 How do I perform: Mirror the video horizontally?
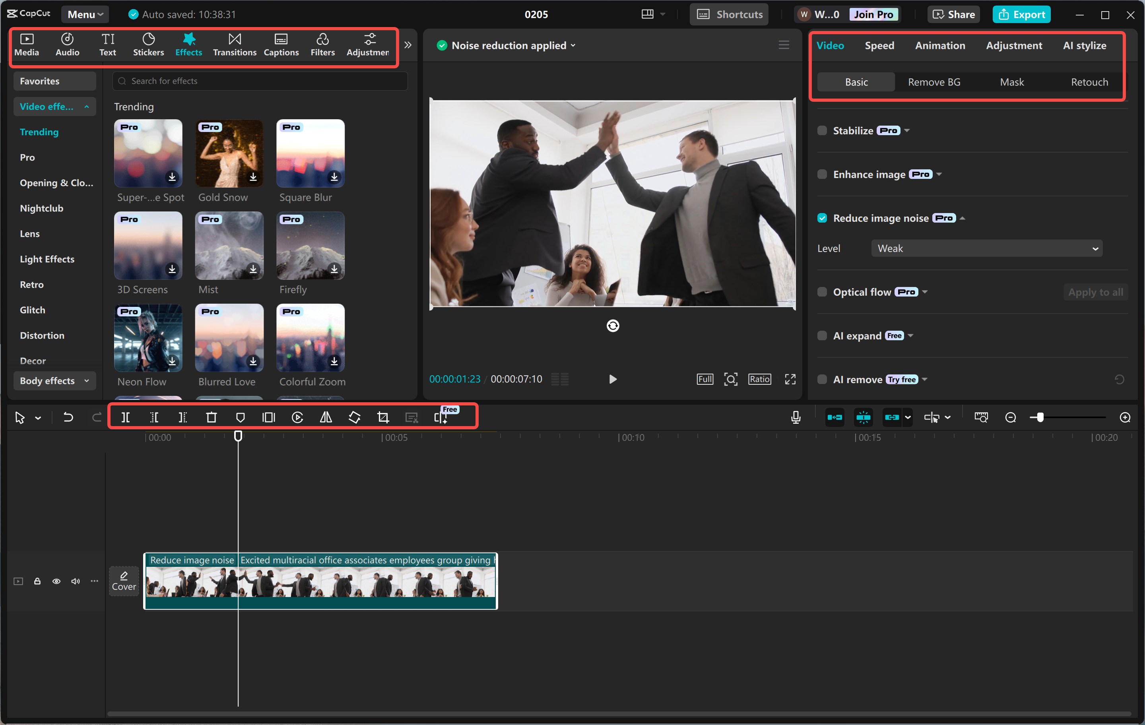(x=326, y=417)
